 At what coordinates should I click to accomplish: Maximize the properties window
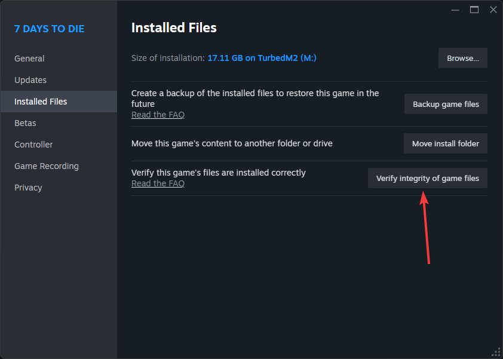[474, 10]
